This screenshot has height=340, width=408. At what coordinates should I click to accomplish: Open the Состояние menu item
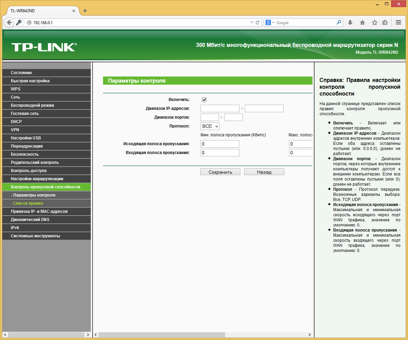point(47,73)
